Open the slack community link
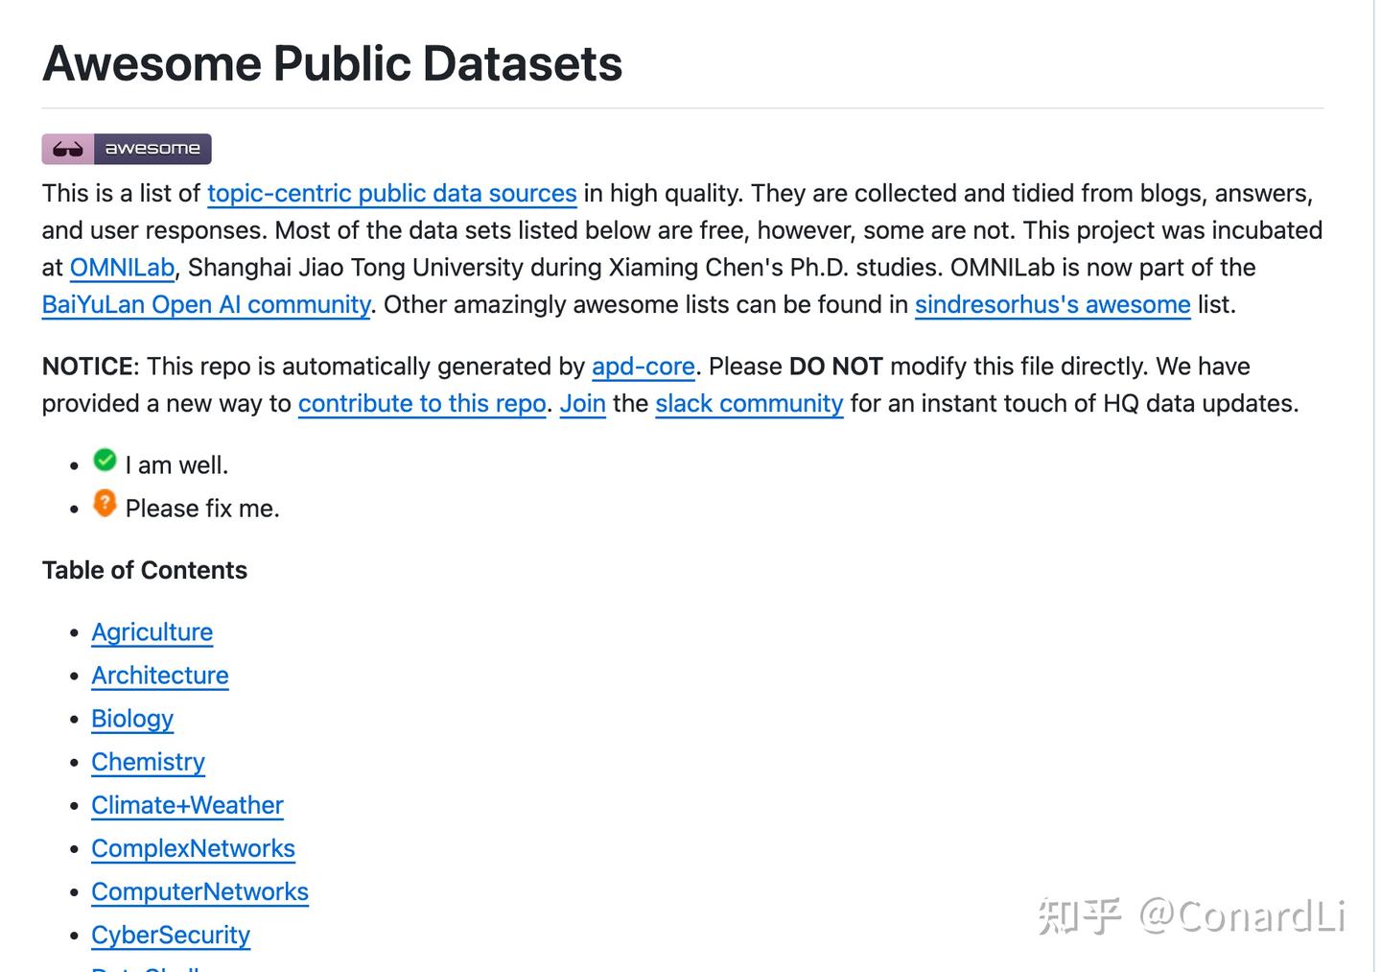Image resolution: width=1381 pixels, height=972 pixels. (749, 404)
